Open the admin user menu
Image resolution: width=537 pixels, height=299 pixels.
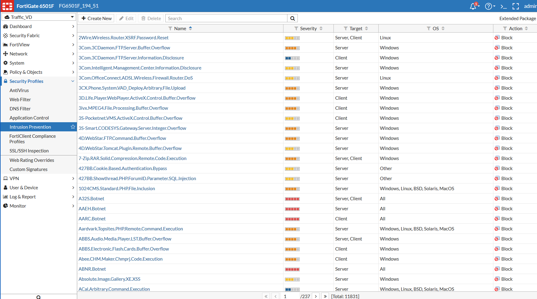click(x=530, y=6)
